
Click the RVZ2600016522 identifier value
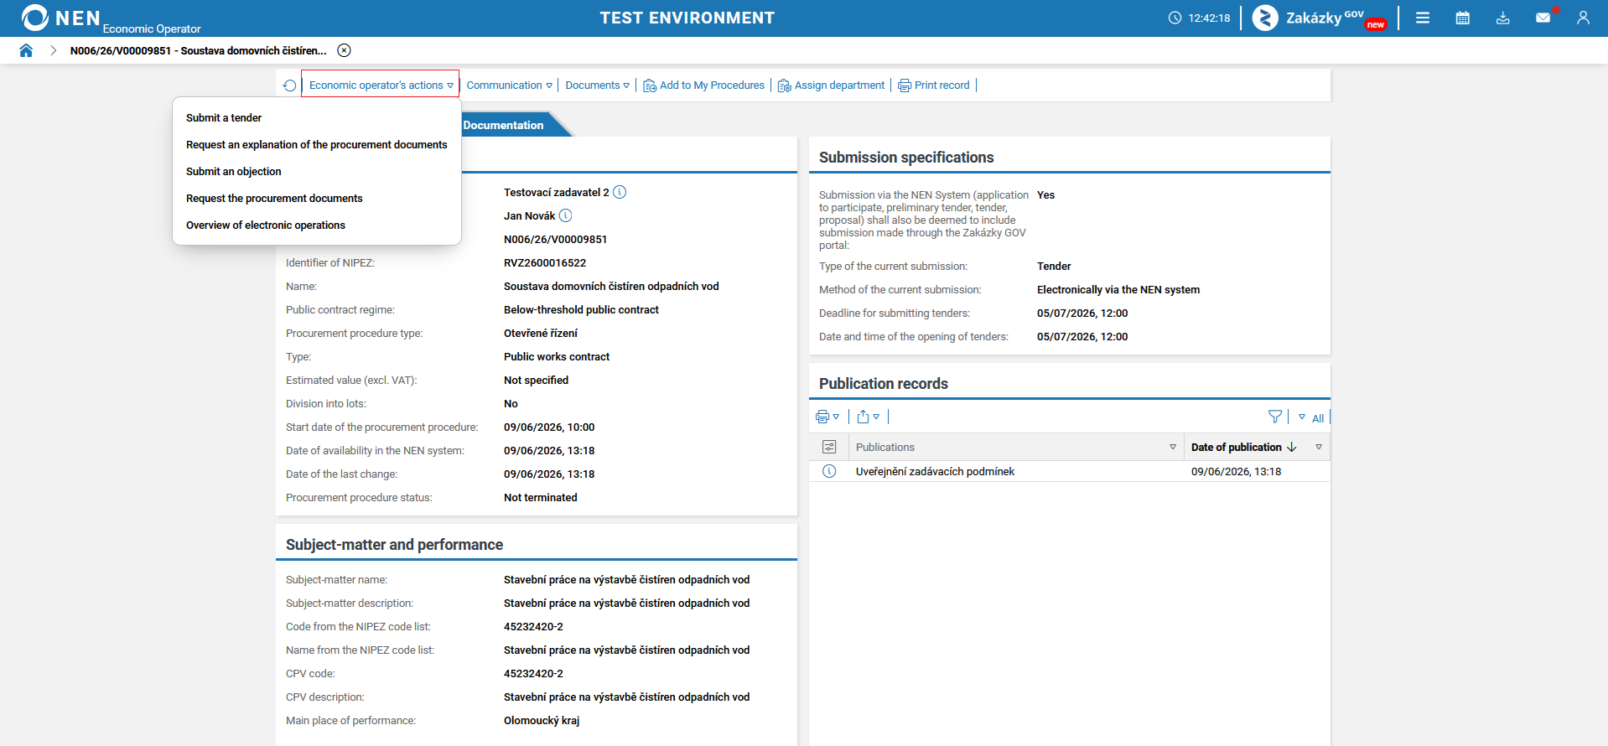click(x=545, y=263)
